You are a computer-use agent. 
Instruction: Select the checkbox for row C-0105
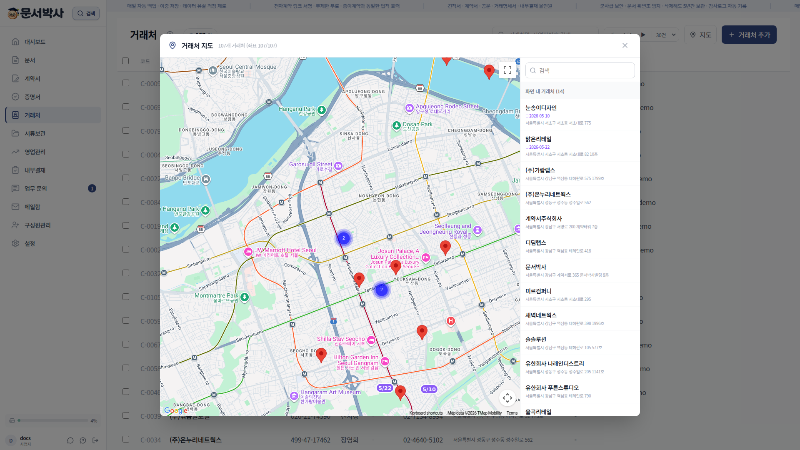(x=125, y=297)
